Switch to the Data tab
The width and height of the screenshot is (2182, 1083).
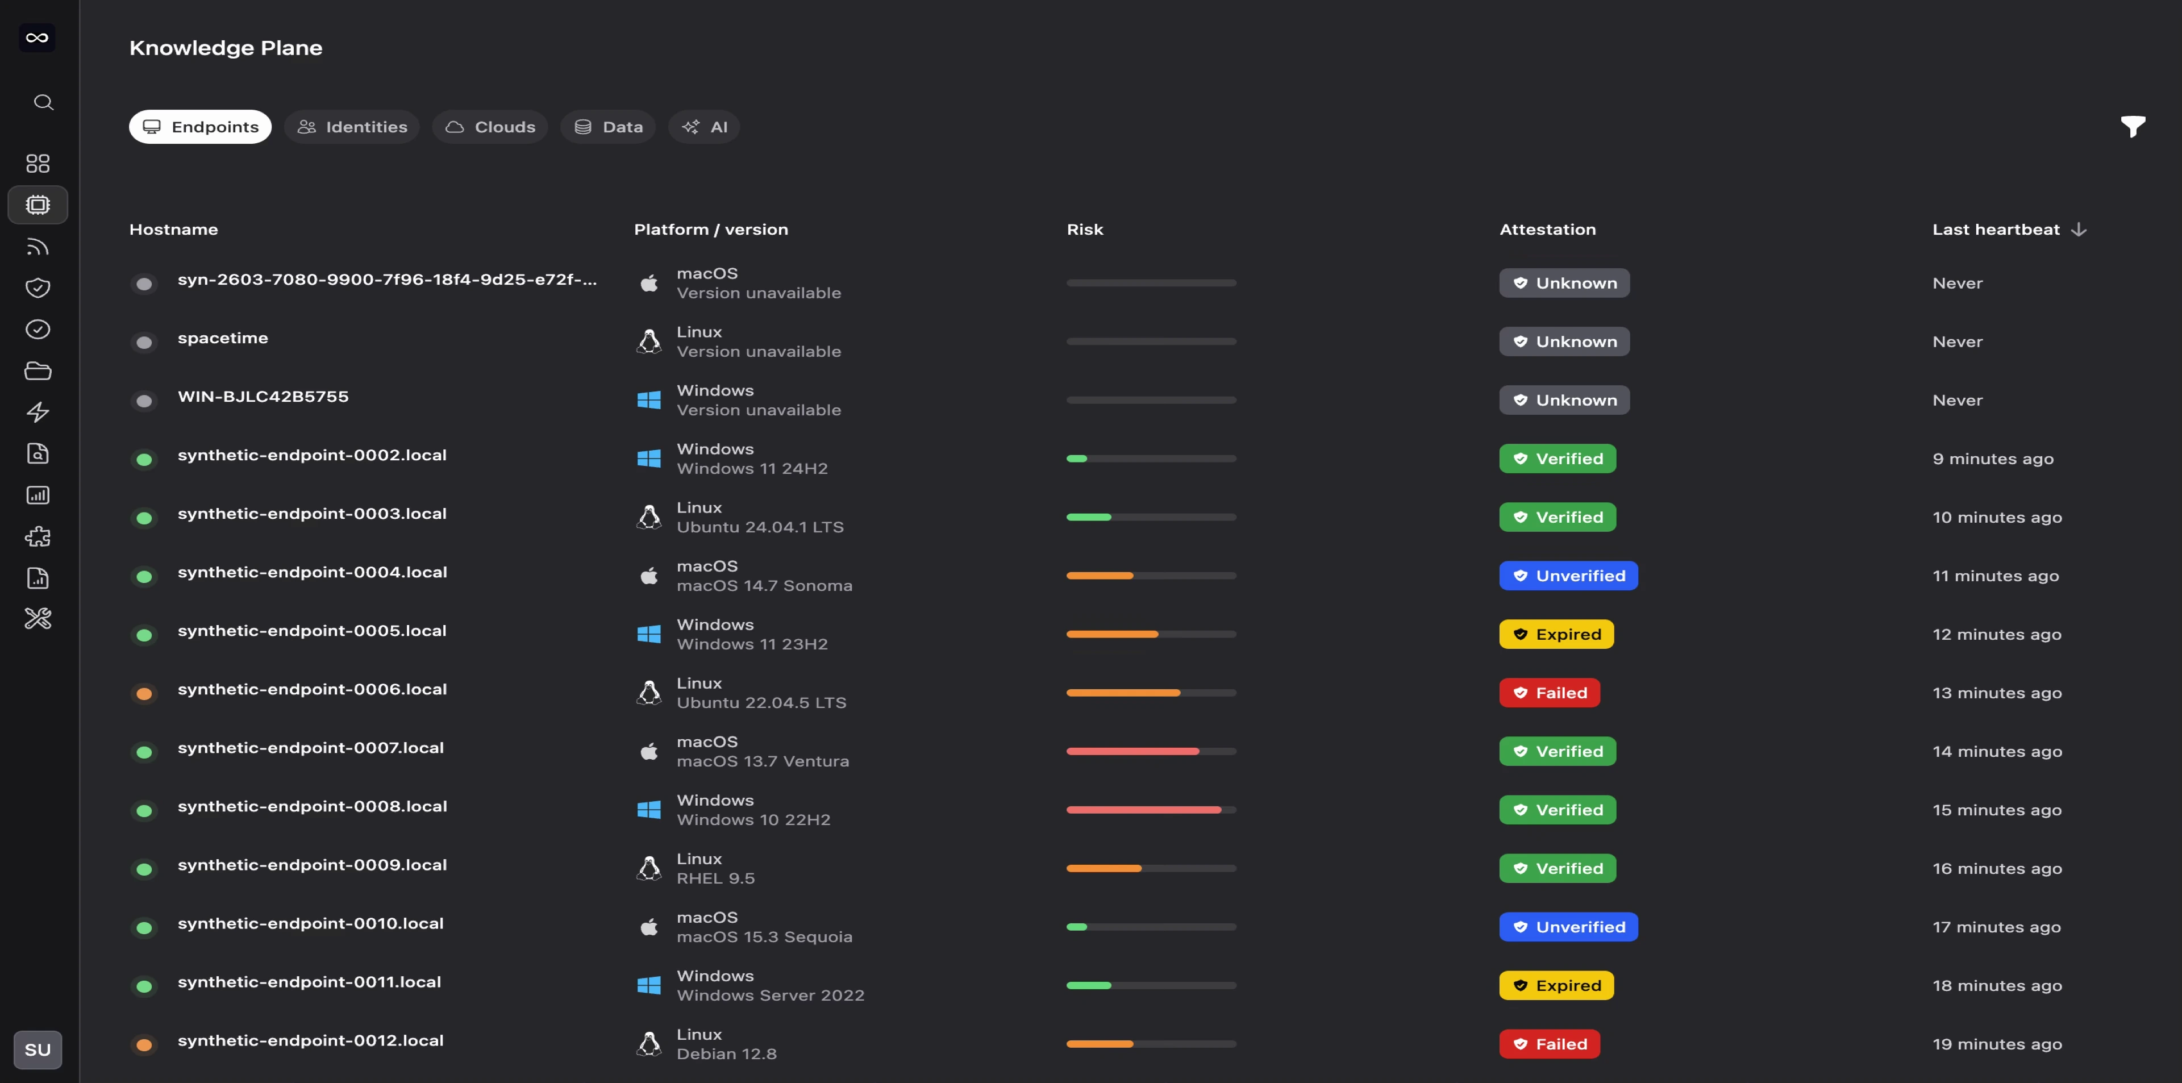click(x=607, y=127)
